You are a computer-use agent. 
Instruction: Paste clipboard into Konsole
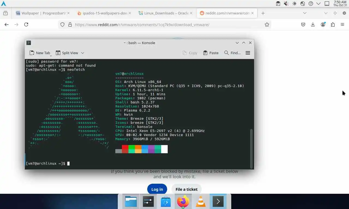point(211,53)
